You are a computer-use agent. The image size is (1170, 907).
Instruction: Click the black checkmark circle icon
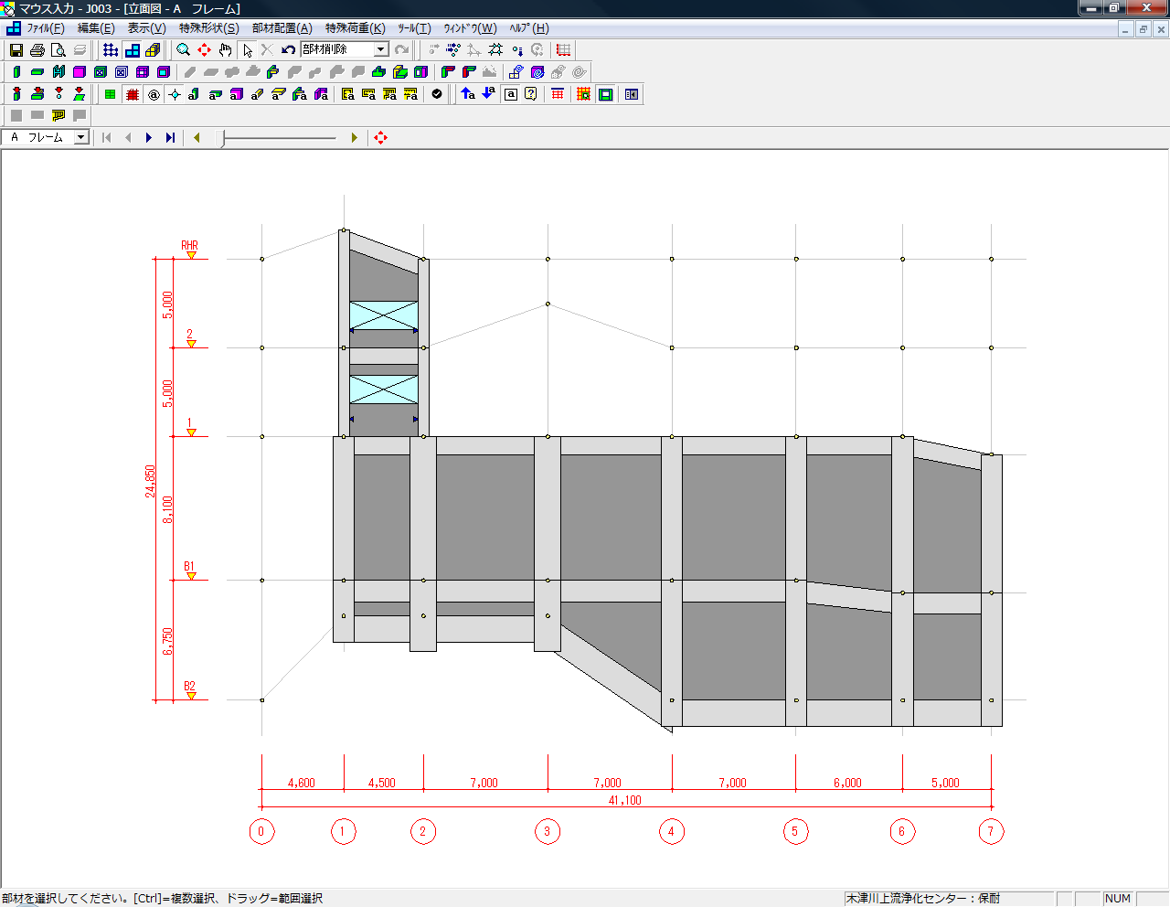click(x=437, y=94)
